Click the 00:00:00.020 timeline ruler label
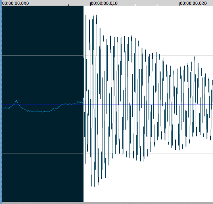This screenshot has height=204, width=213. 193,3
